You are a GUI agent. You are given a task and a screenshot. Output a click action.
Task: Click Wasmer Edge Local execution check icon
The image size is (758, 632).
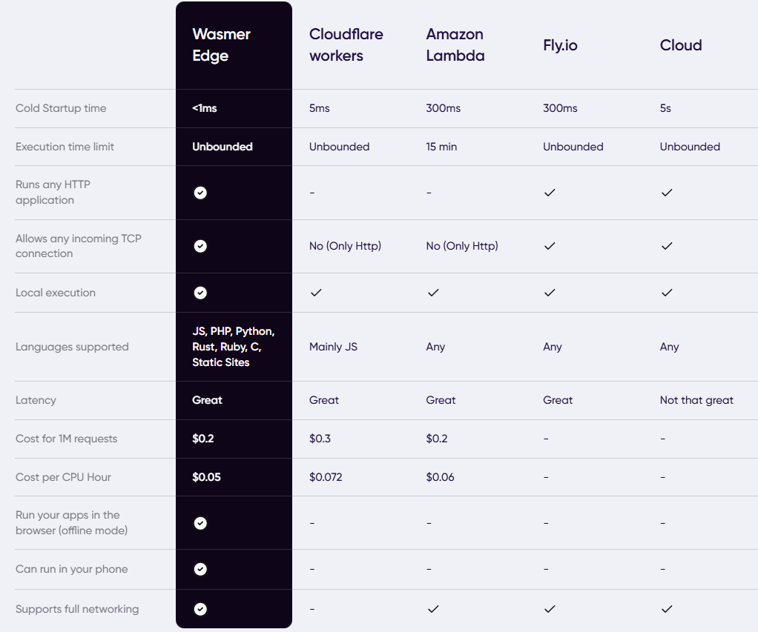(200, 293)
